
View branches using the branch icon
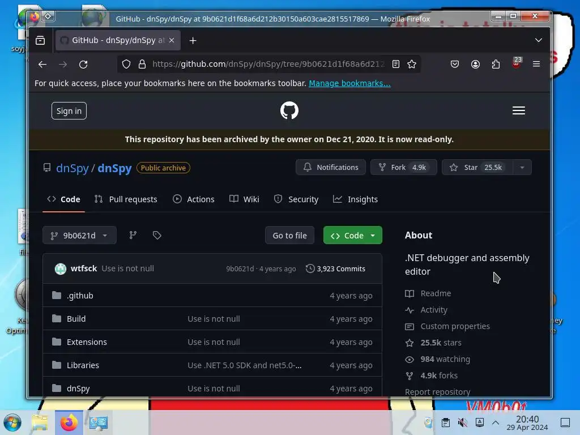tap(133, 235)
